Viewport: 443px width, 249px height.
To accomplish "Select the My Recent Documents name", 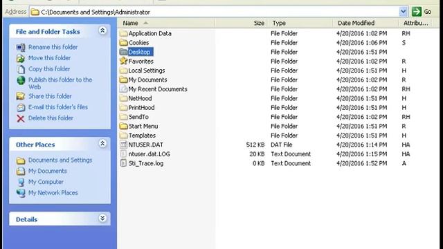I will coord(158,89).
